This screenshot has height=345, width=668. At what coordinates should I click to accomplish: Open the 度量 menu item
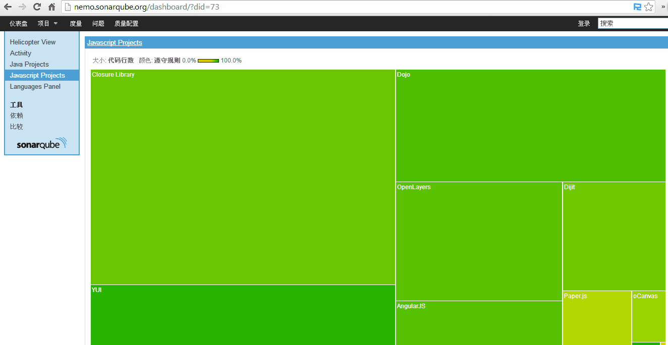76,23
